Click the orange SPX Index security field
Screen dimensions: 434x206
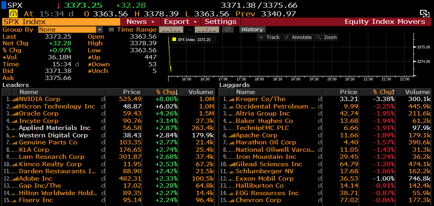(x=61, y=22)
